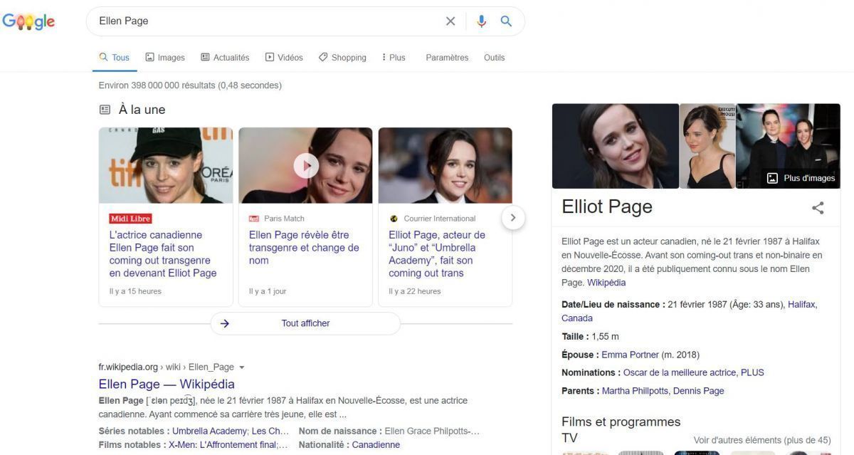This screenshot has height=455, width=854.
Task: Click Voir d'autres éléments (plus de 45)
Action: (x=762, y=440)
